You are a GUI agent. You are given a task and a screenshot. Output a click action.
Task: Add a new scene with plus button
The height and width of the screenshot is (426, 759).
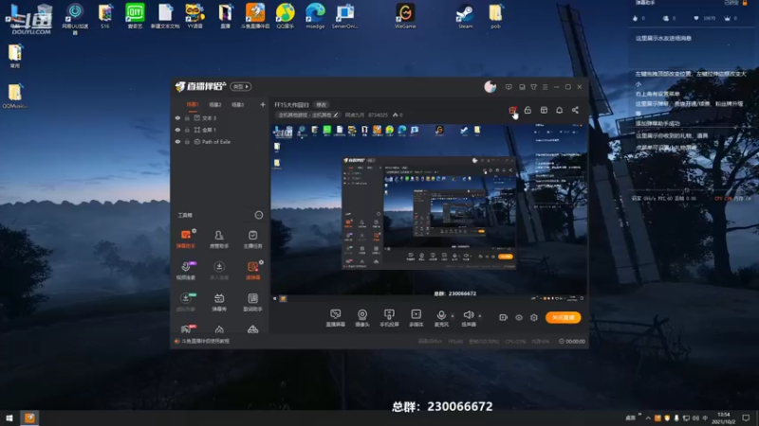click(x=263, y=104)
